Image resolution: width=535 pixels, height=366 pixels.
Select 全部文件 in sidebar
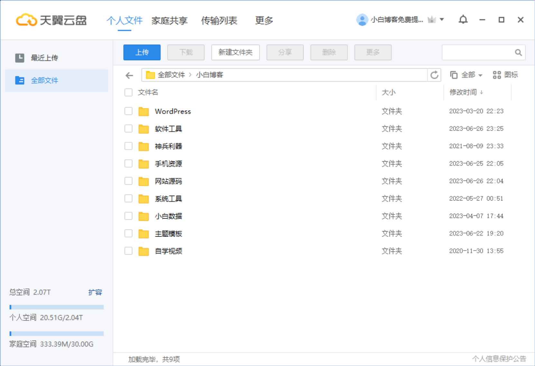[57, 80]
